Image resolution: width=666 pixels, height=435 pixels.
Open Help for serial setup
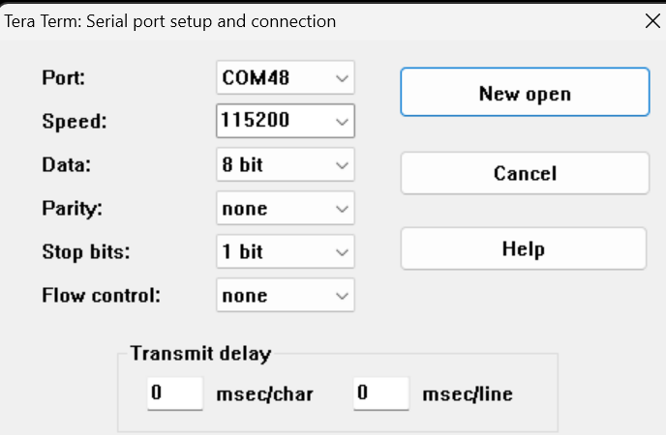pos(524,248)
